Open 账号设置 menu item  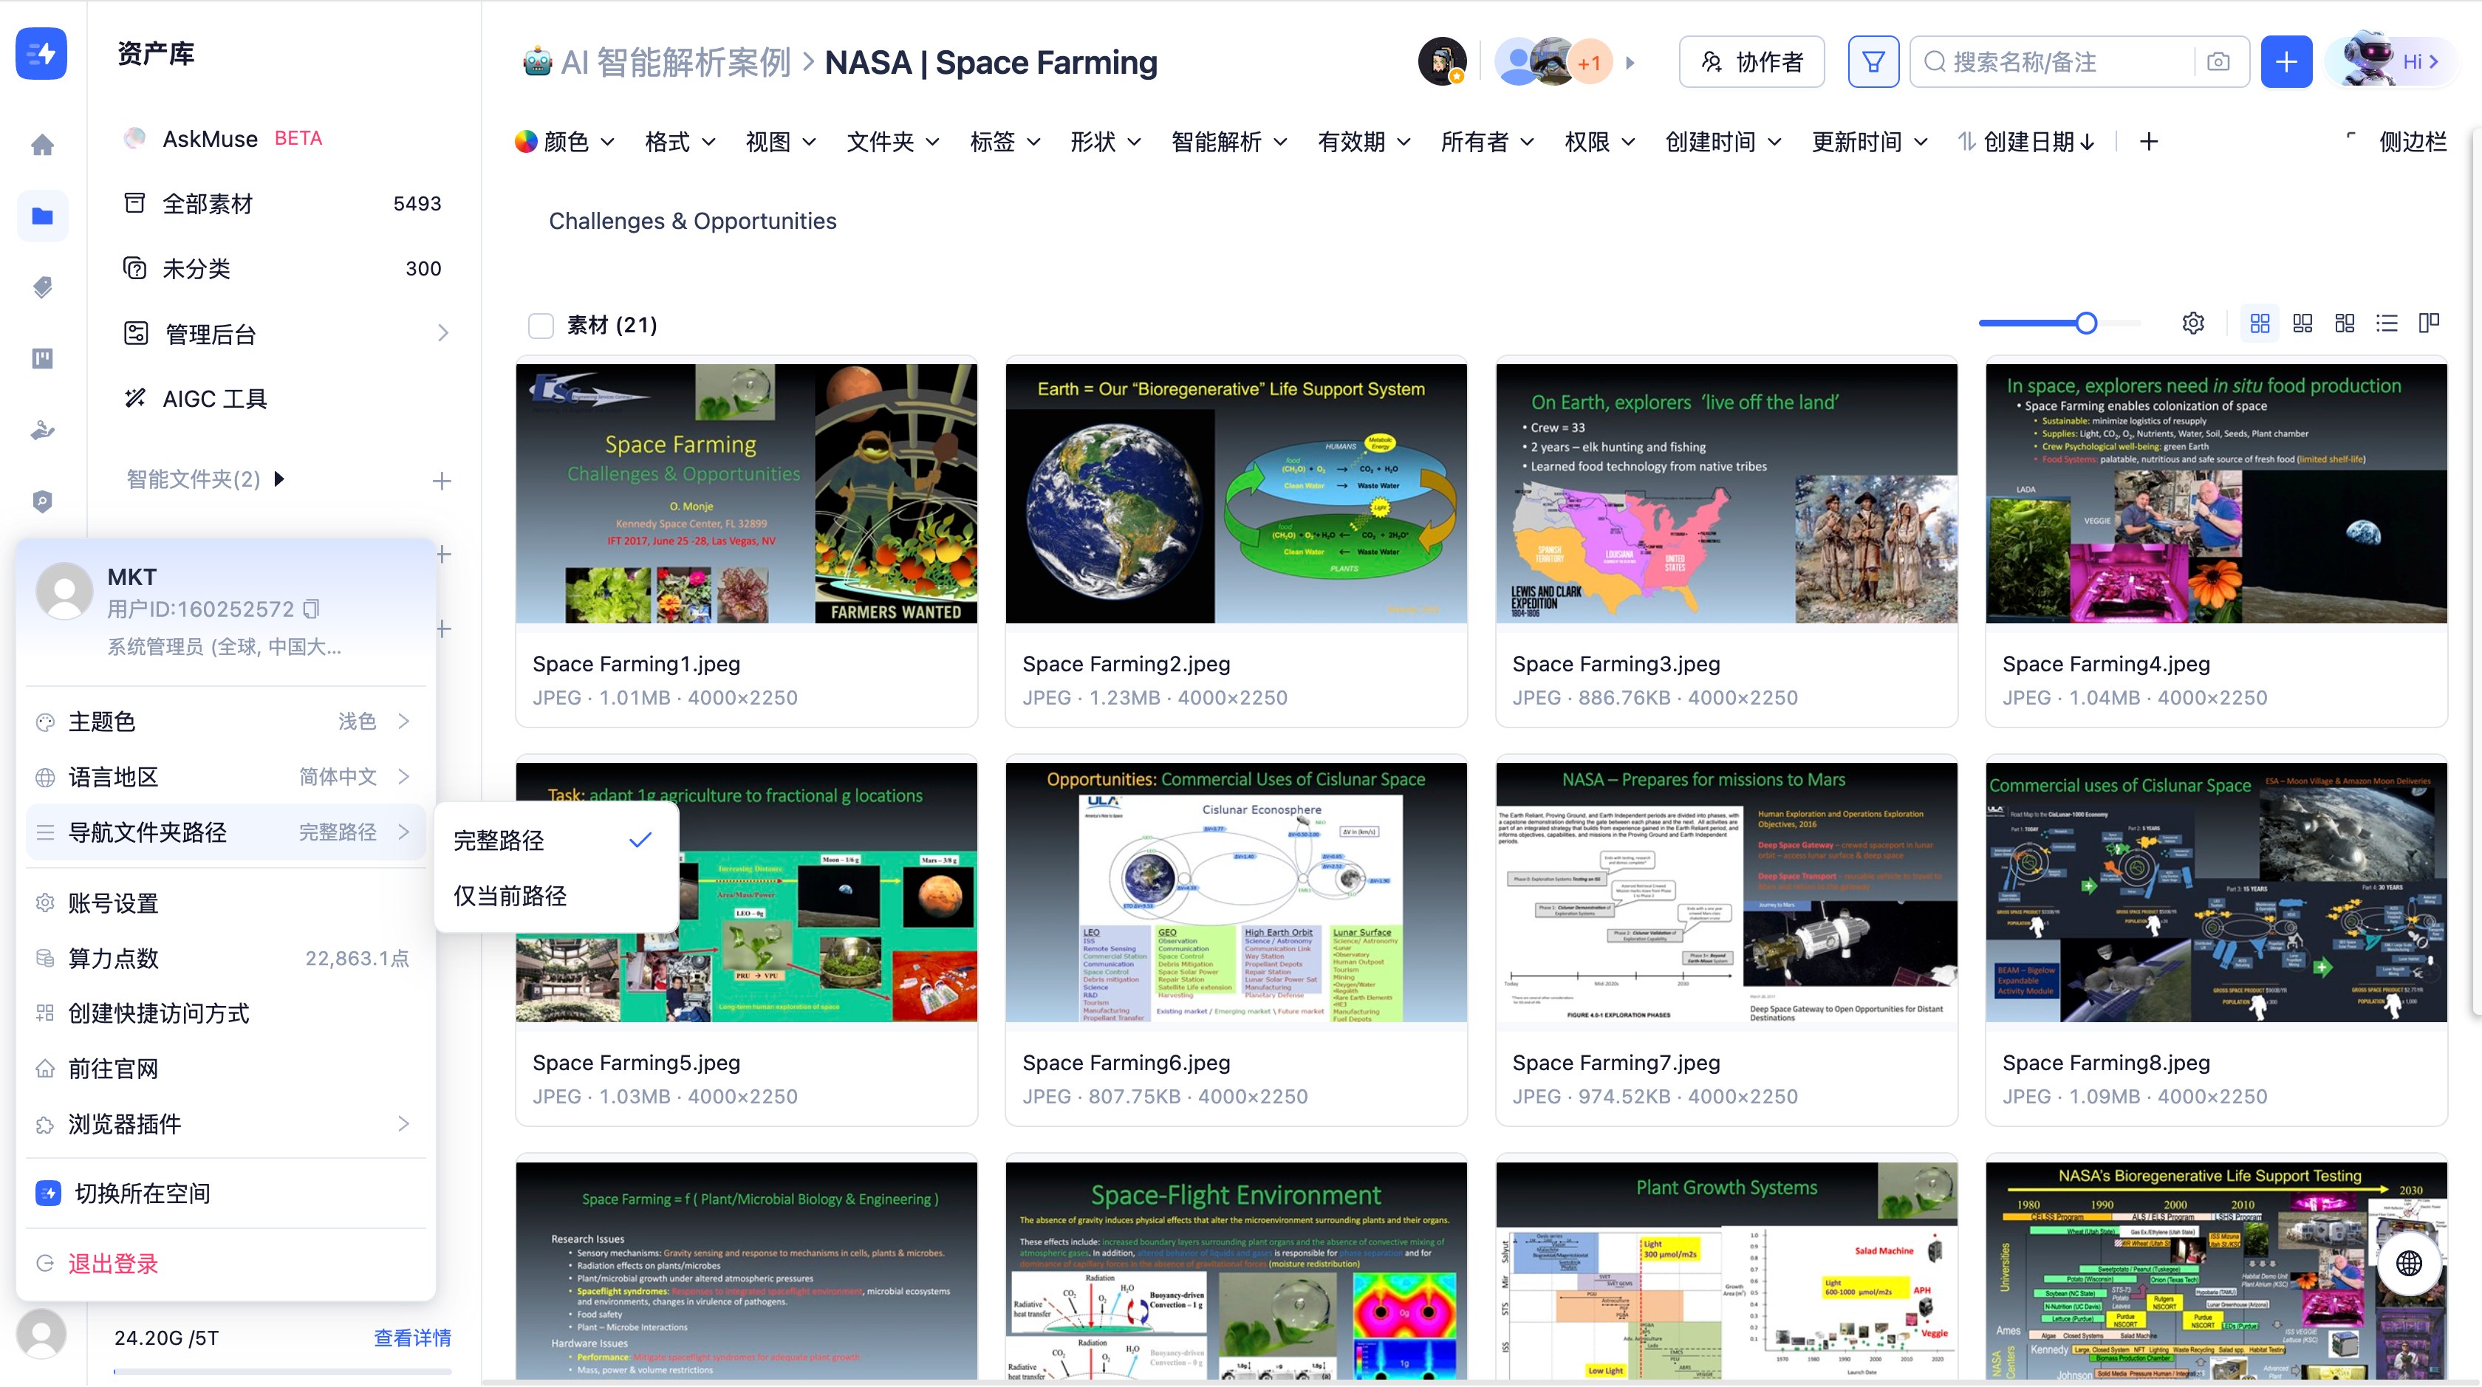(x=114, y=903)
